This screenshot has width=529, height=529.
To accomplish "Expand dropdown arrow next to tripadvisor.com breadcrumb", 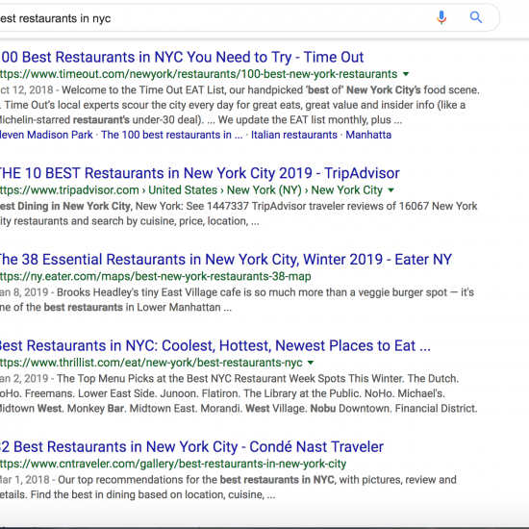I will (x=390, y=189).
